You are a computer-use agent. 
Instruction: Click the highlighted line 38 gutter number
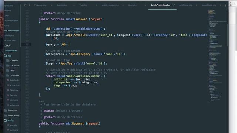tap(27, 44)
